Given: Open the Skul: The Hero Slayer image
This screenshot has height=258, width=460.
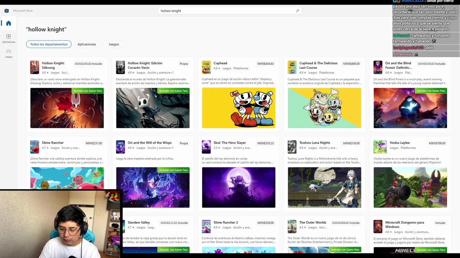Looking at the screenshot, I should [x=239, y=187].
